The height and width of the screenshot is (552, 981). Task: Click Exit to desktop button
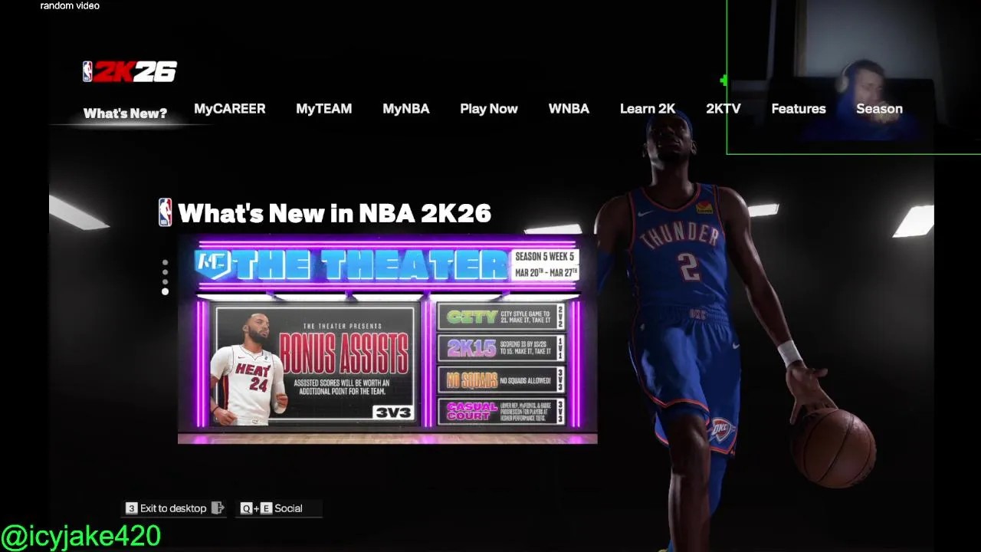176,508
